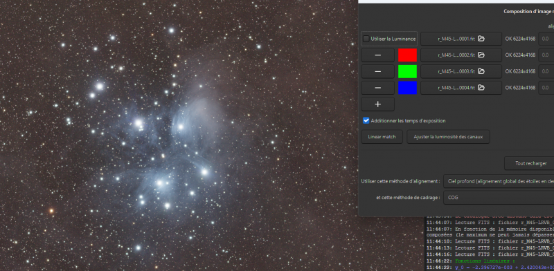Viewport: 554px width, 271px height.
Task: Click label Utiliser cette méthode d'alignement
Action: pyautogui.click(x=401, y=181)
